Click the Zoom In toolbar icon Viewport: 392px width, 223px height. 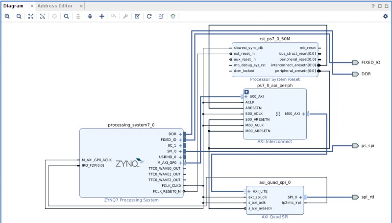(x=7, y=16)
